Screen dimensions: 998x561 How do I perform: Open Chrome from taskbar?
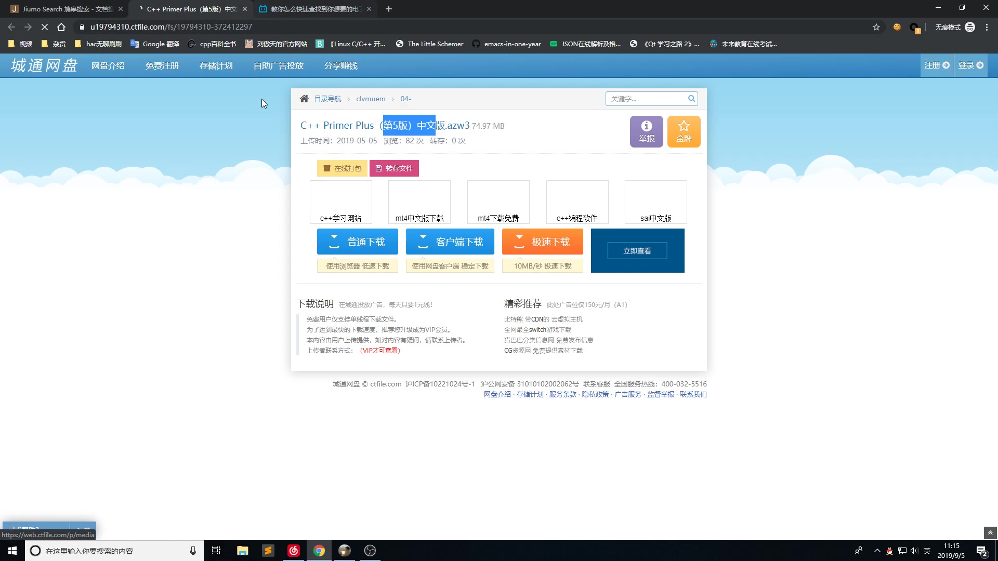click(319, 551)
